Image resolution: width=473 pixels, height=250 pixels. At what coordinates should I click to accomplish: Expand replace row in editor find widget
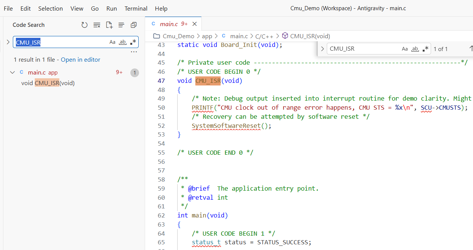[322, 49]
